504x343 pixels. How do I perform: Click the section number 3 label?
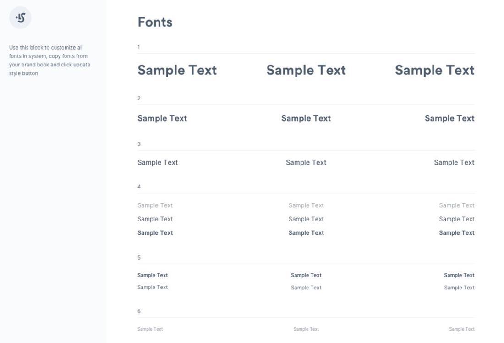click(x=139, y=144)
